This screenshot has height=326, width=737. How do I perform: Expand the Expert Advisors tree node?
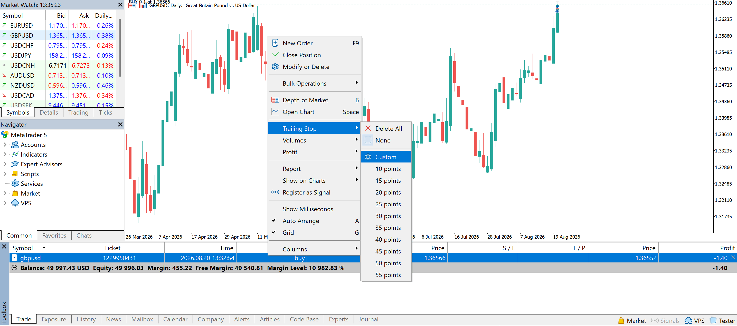5,164
